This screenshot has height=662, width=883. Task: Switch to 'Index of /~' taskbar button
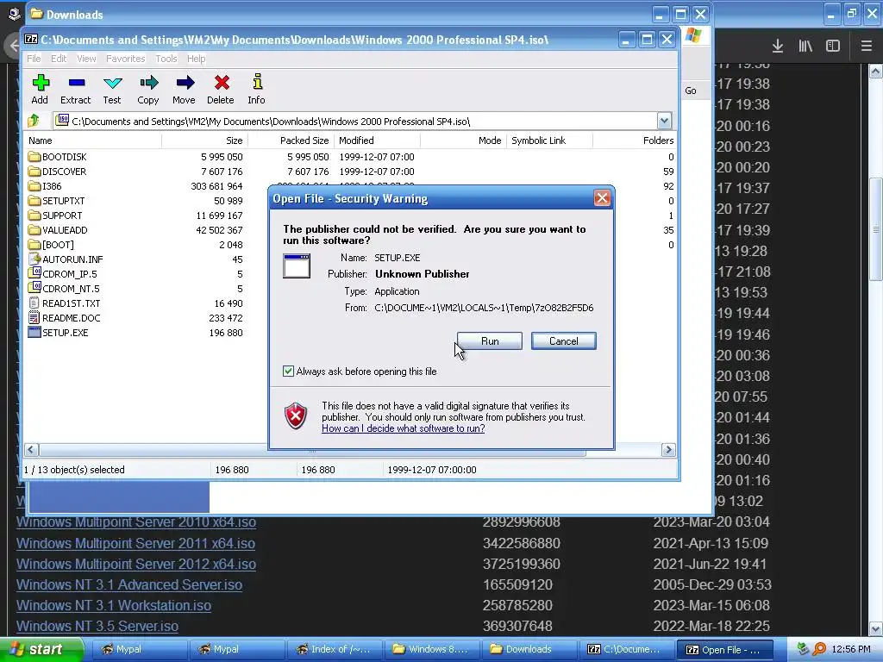tap(335, 649)
